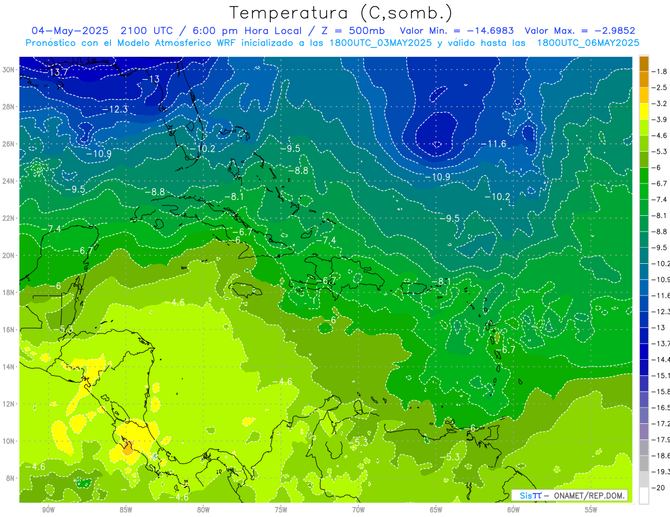This screenshot has height=517, width=670.
Task: Click the ONAMET/REP.DOM. logo box
Action: pyautogui.click(x=569, y=495)
